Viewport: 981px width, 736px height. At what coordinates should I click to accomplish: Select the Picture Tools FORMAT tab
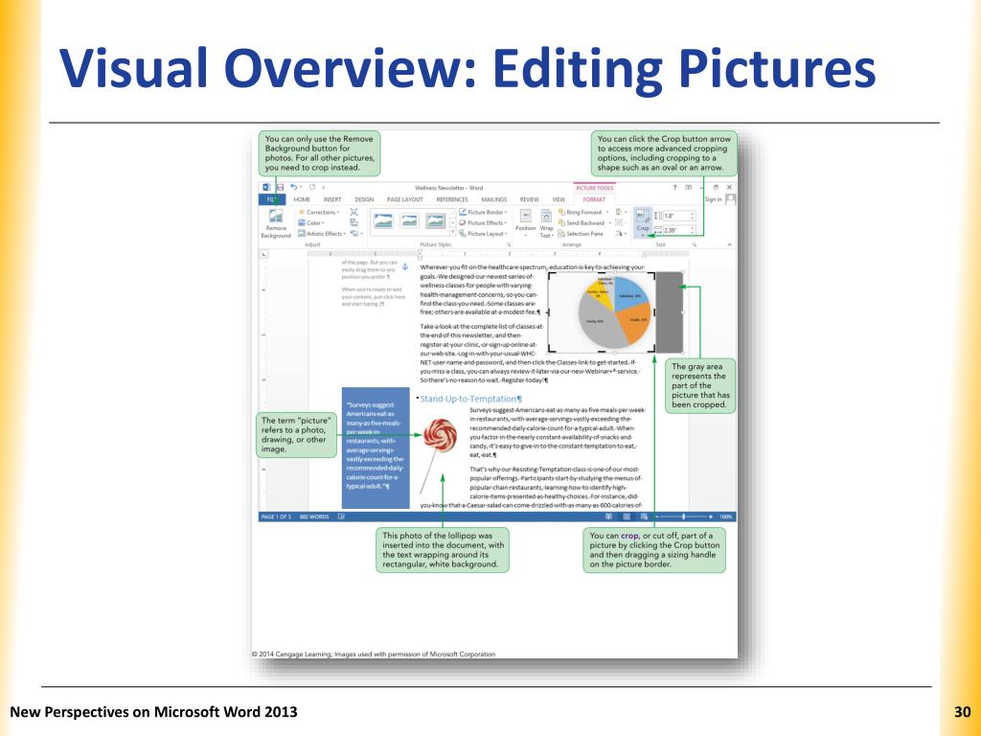pyautogui.click(x=594, y=199)
